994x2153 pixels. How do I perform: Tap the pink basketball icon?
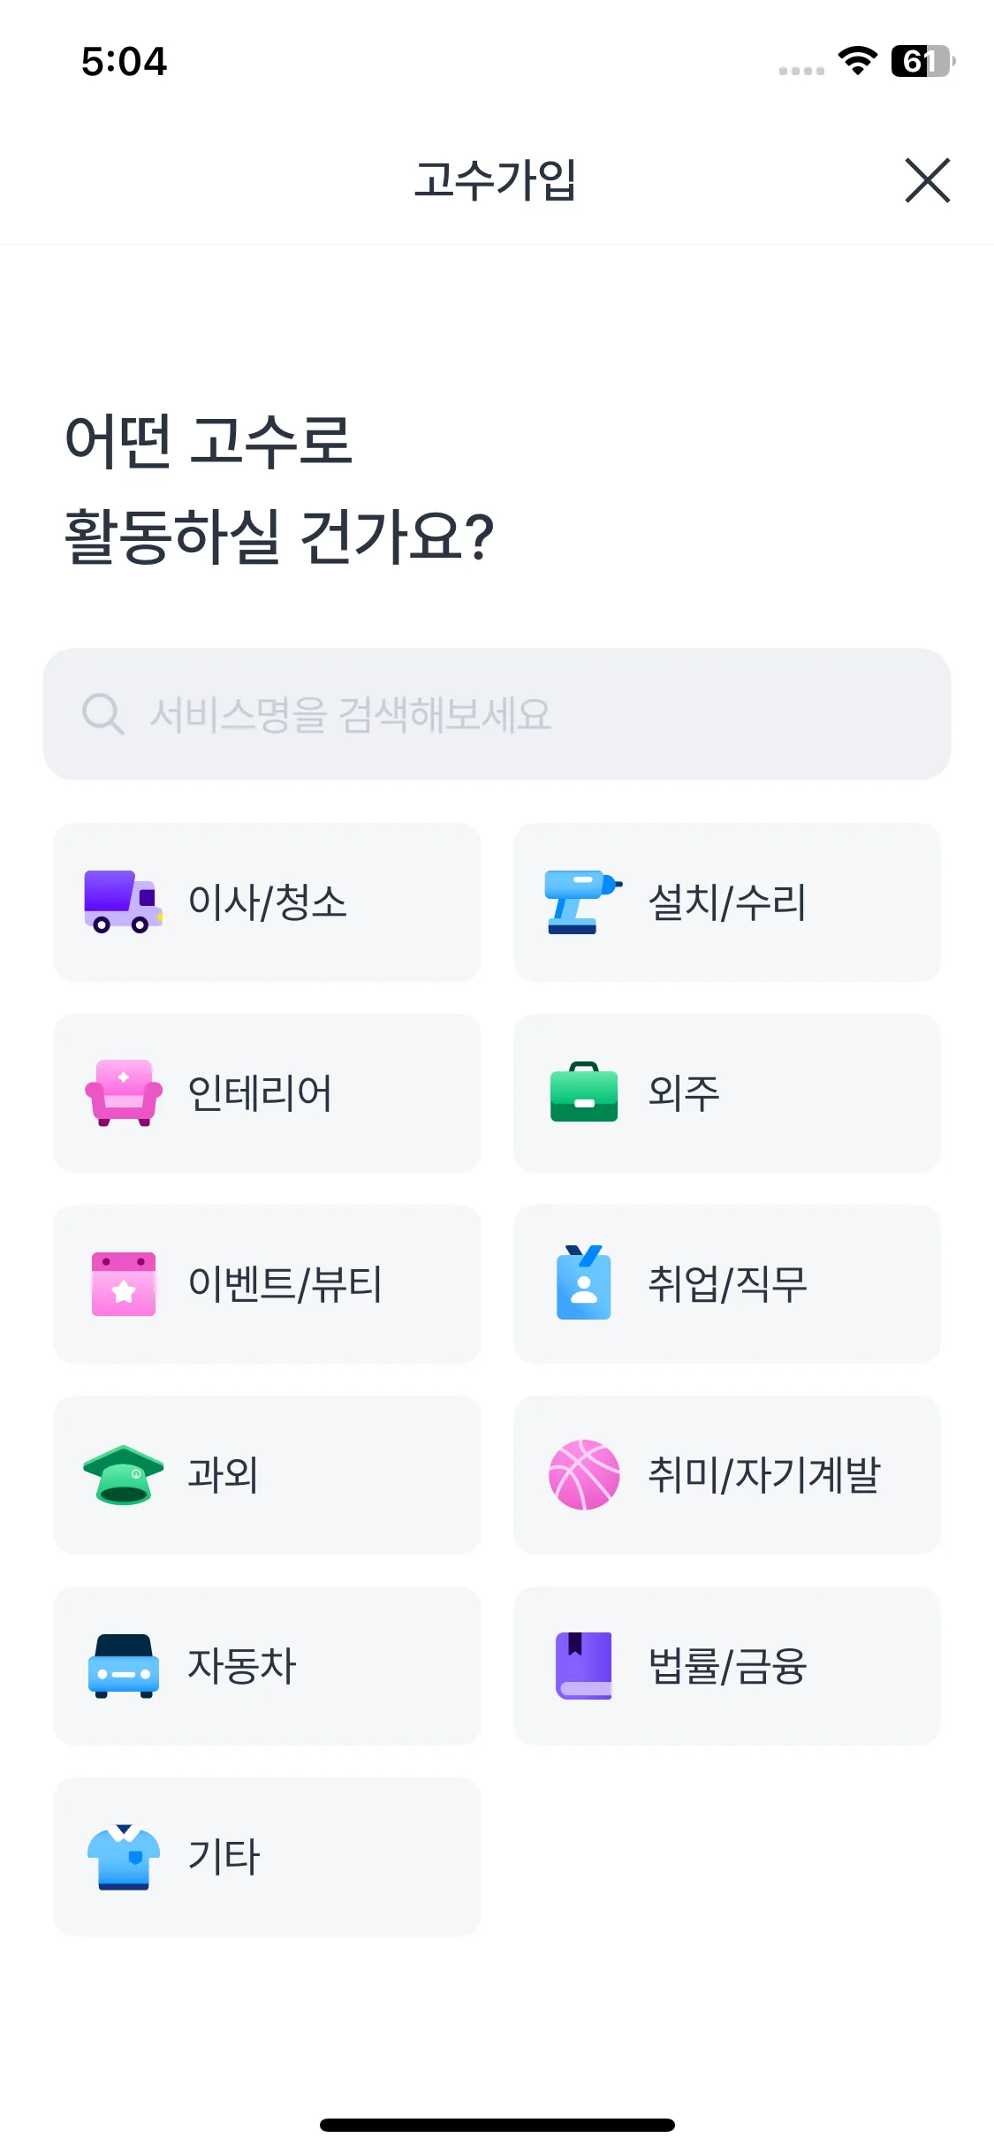pos(583,1474)
